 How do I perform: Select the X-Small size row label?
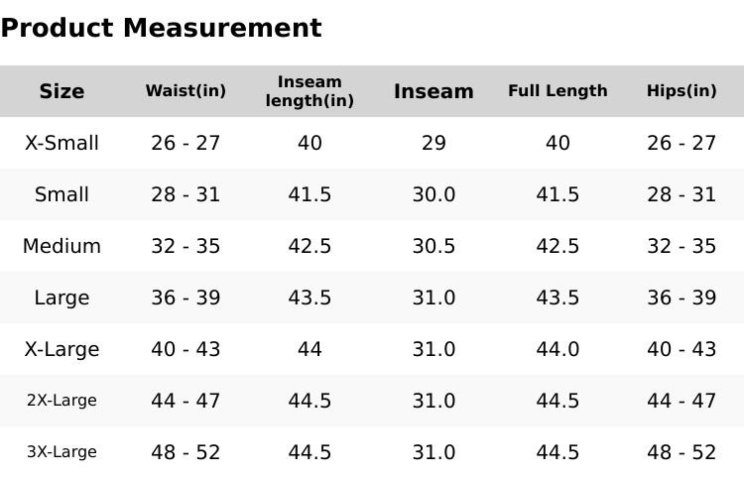click(x=62, y=143)
